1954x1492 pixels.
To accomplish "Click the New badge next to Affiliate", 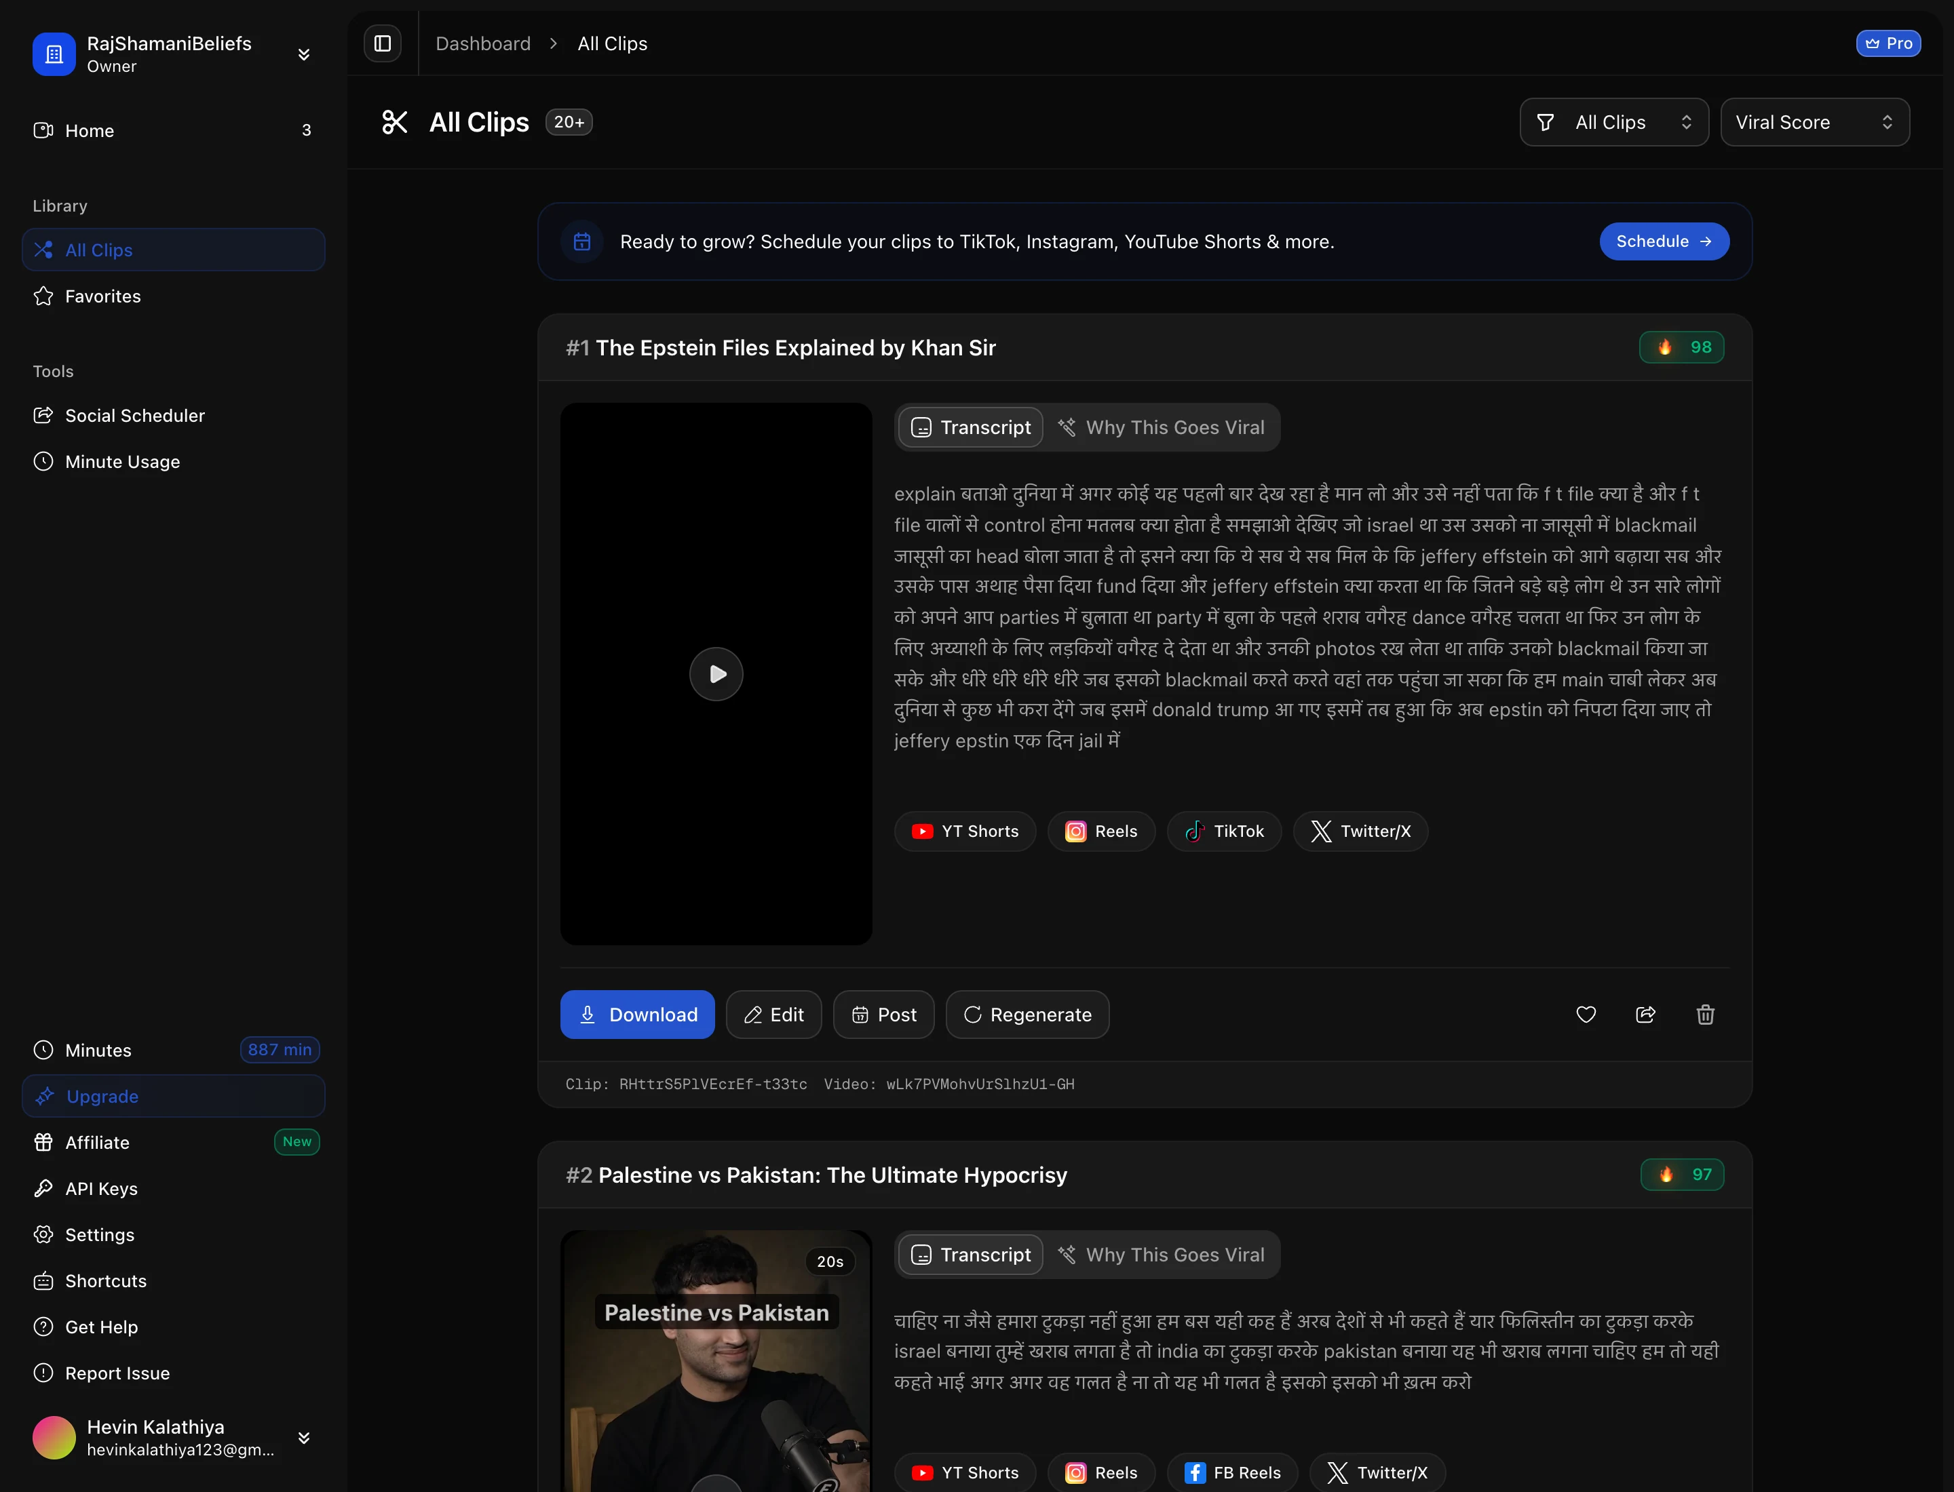I will pyautogui.click(x=296, y=1142).
